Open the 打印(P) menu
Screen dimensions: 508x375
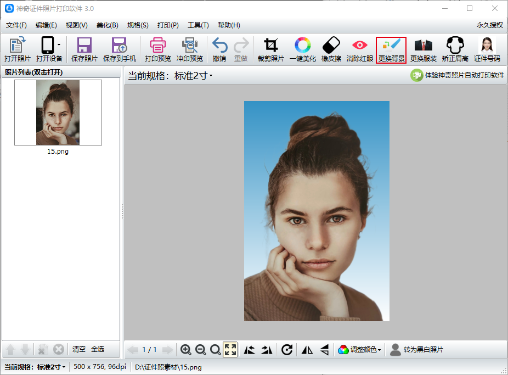[x=168, y=25]
